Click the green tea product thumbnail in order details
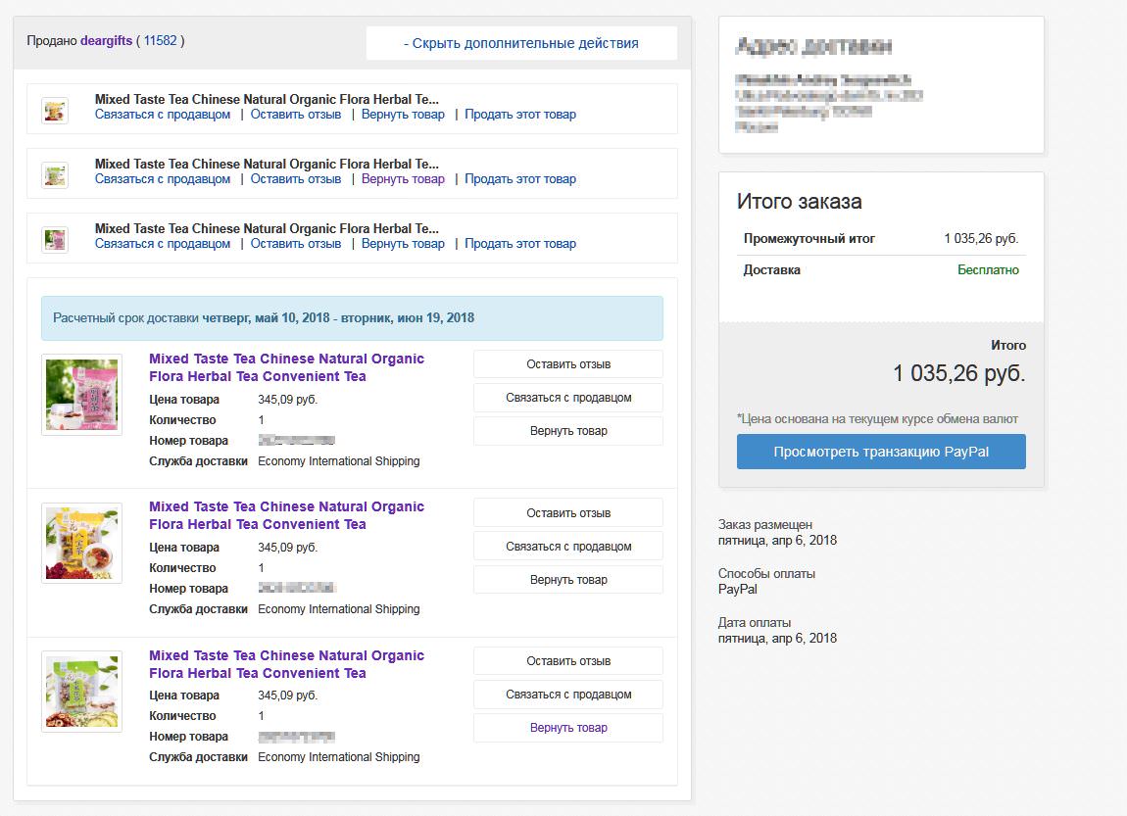This screenshot has height=816, width=1127. pos(82,692)
